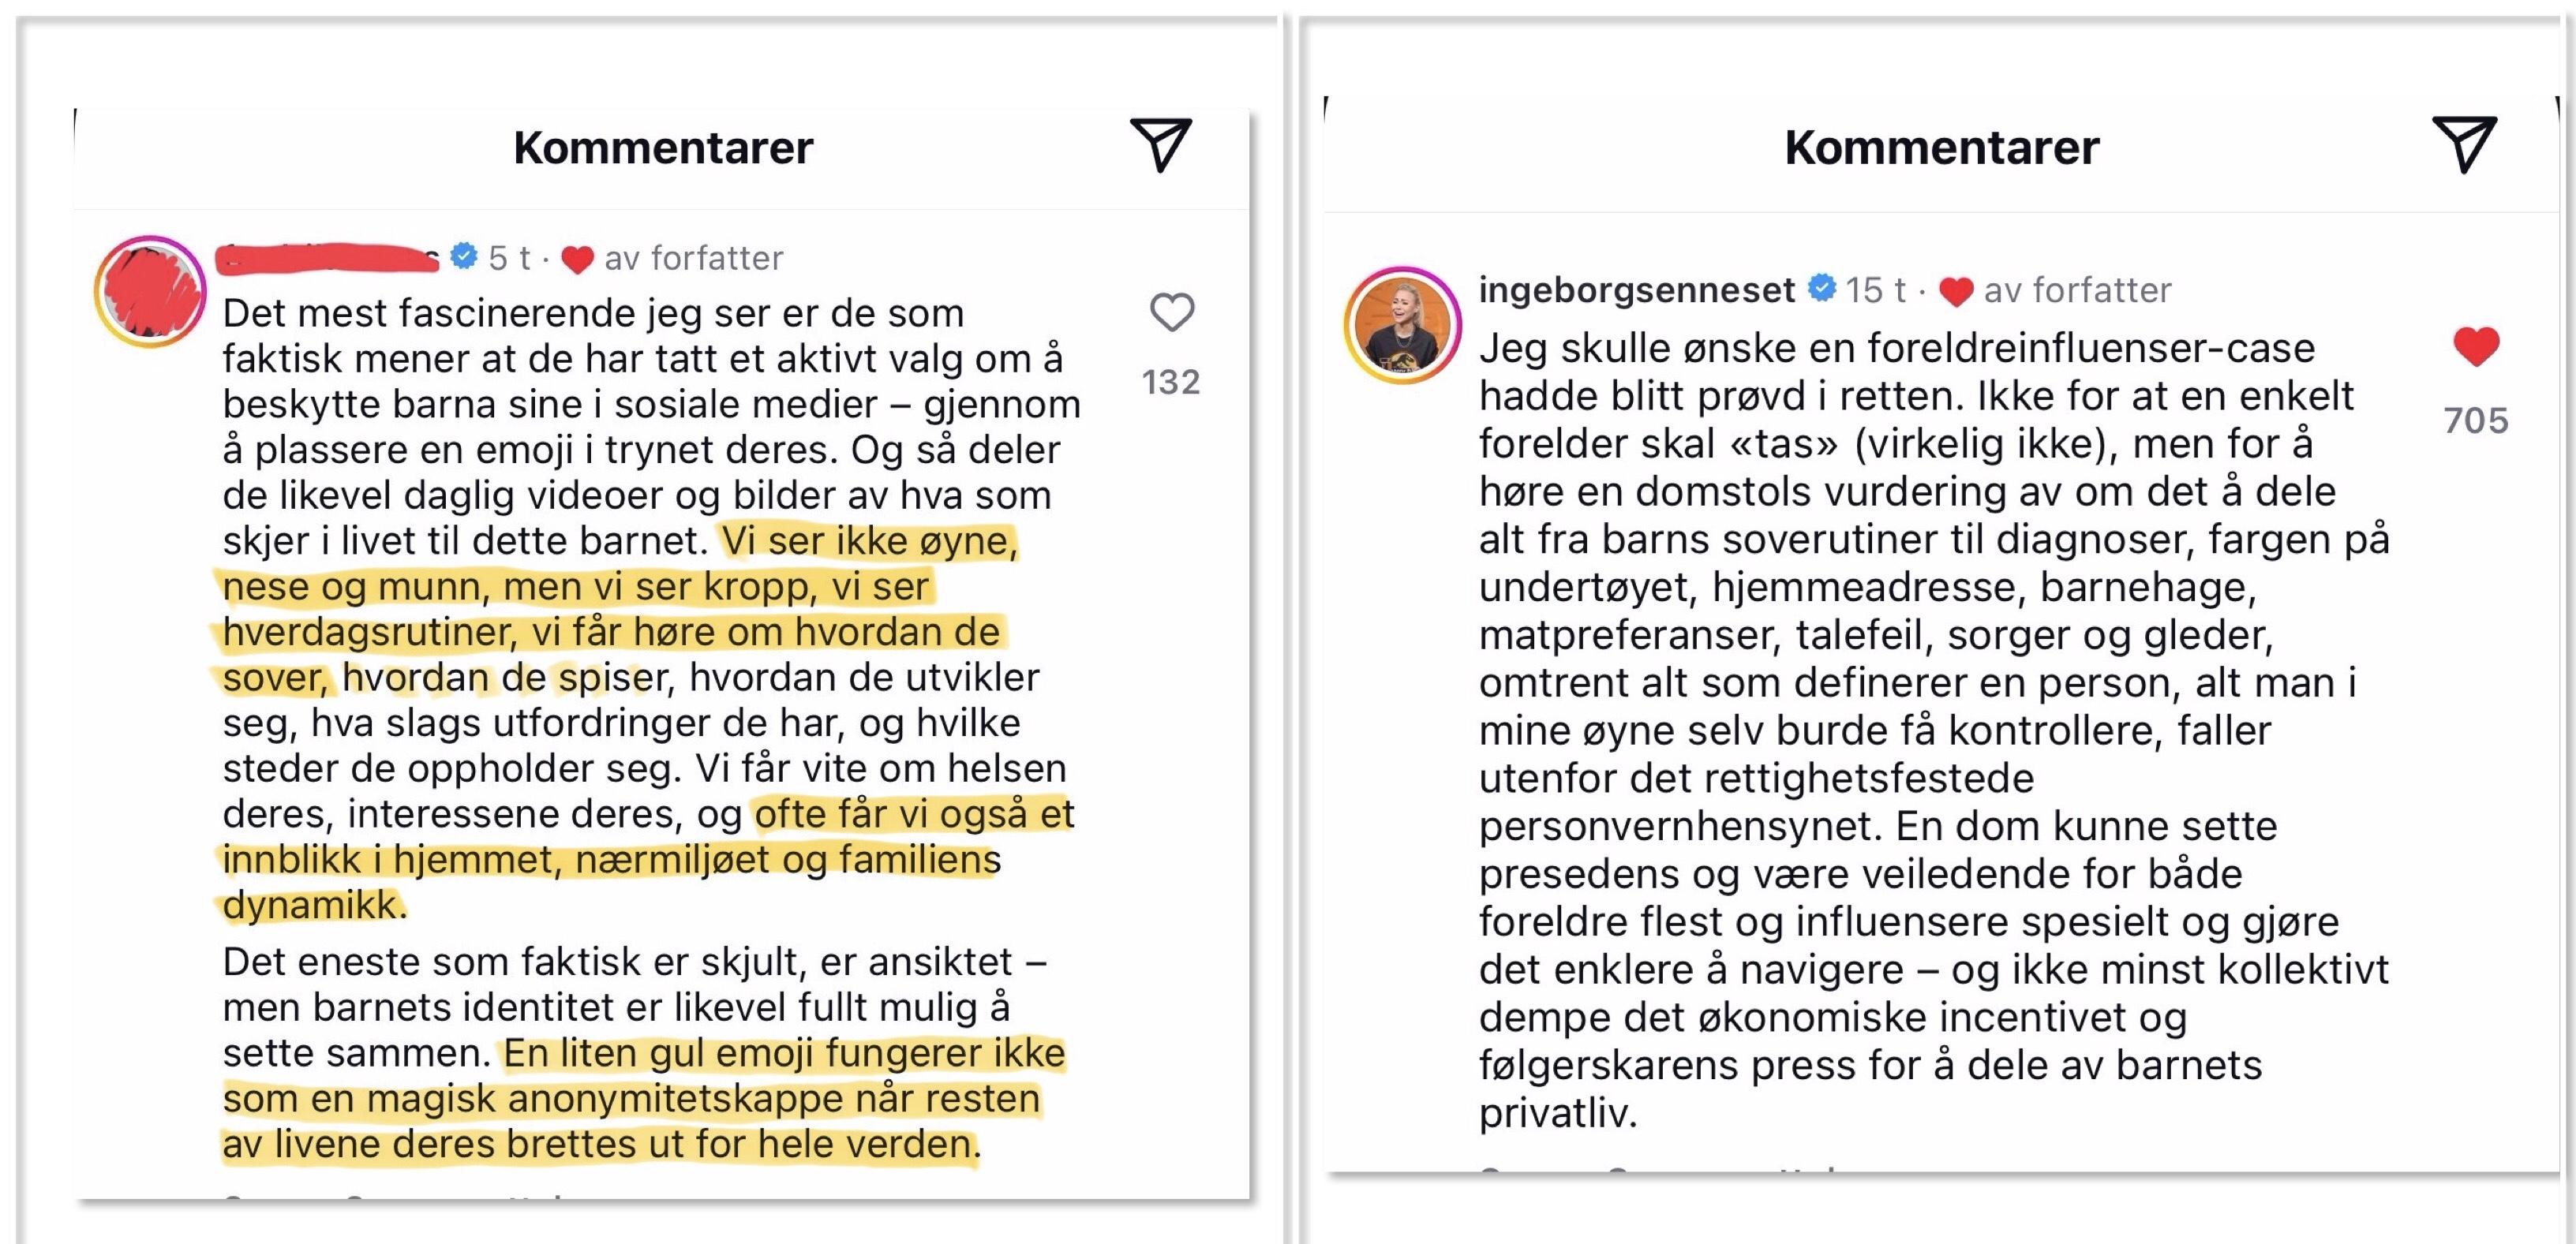Image resolution: width=2576 pixels, height=1244 pixels.
Task: Click the verified badge beside the redacted username
Action: point(463,256)
